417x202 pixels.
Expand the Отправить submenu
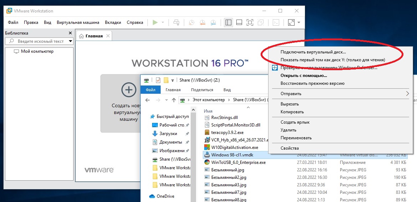tap(340, 94)
